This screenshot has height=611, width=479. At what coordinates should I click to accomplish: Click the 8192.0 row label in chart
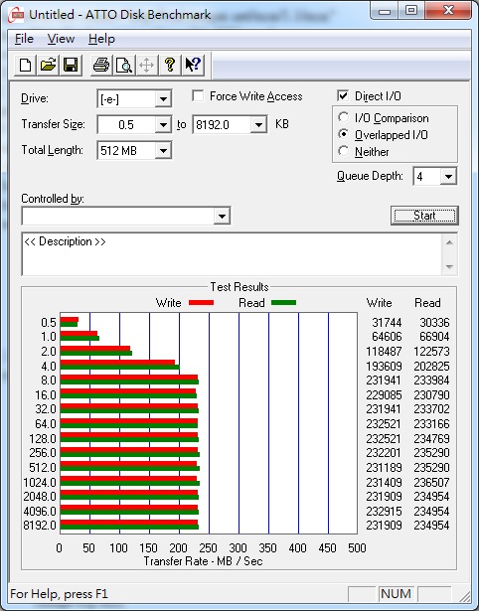[x=40, y=526]
